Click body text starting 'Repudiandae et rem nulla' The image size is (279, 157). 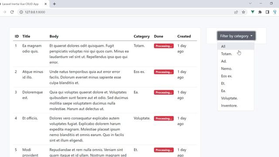tap(88, 152)
